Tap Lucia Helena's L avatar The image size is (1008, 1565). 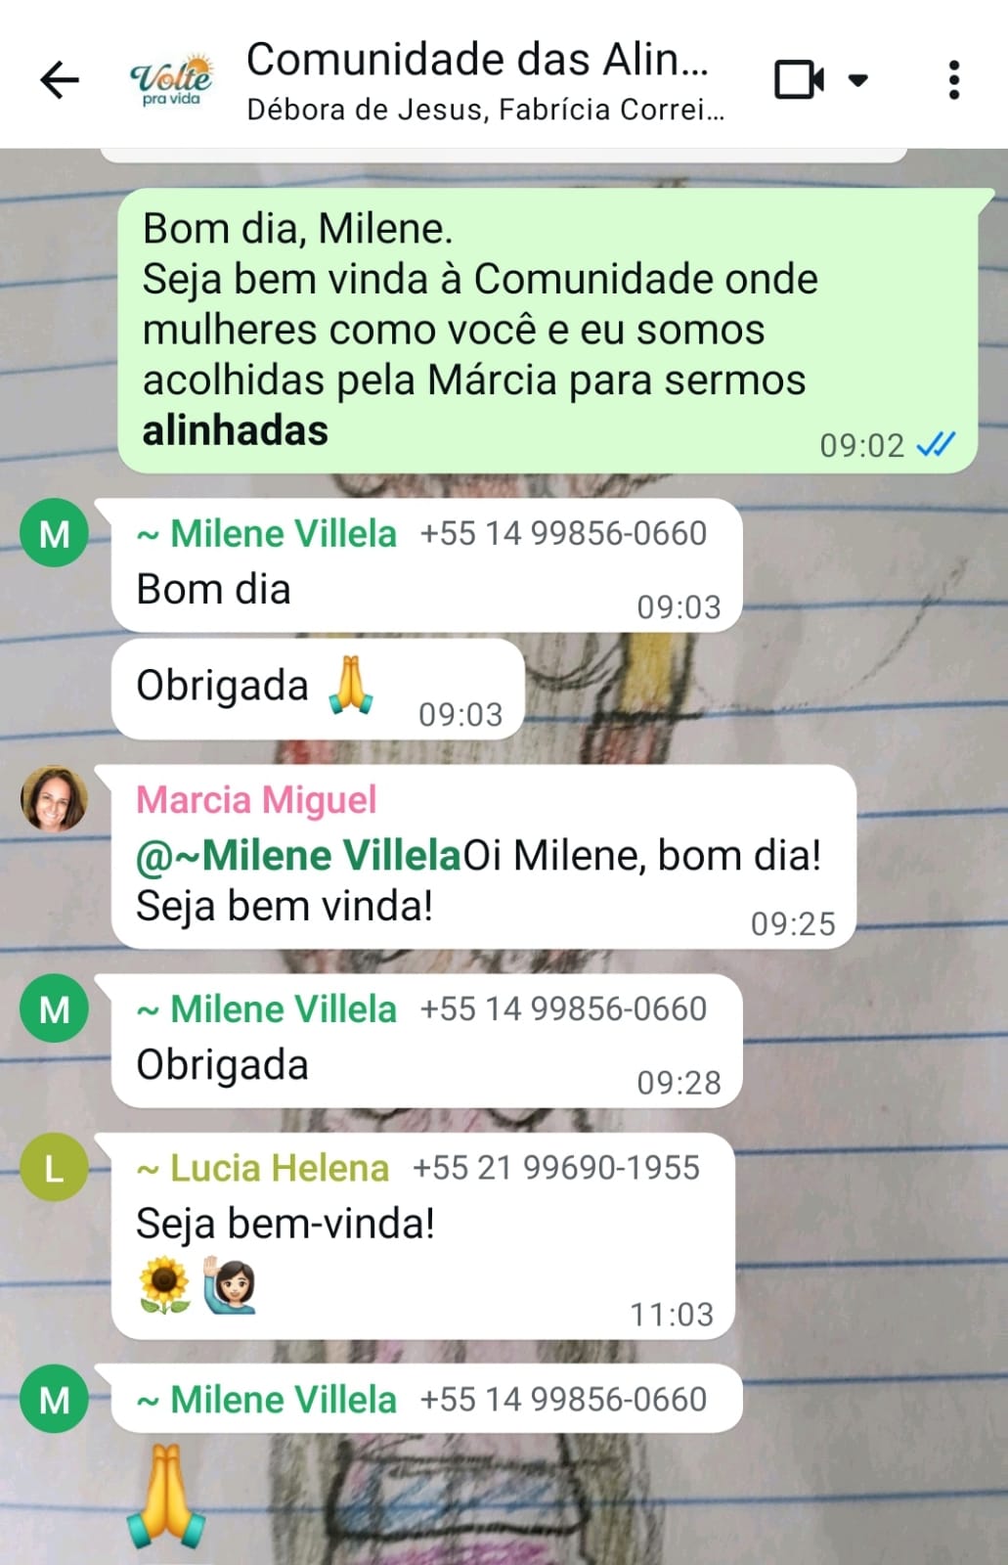click(55, 1167)
